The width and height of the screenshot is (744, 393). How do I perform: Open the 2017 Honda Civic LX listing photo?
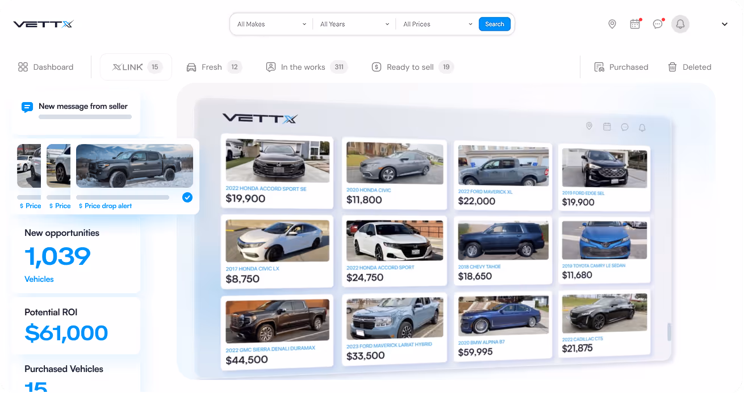click(277, 241)
